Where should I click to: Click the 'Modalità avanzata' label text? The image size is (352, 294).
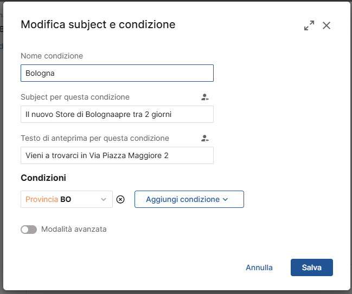(74, 230)
